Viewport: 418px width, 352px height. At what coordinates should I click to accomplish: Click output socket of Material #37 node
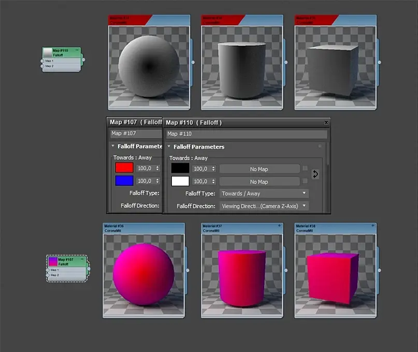(286, 270)
